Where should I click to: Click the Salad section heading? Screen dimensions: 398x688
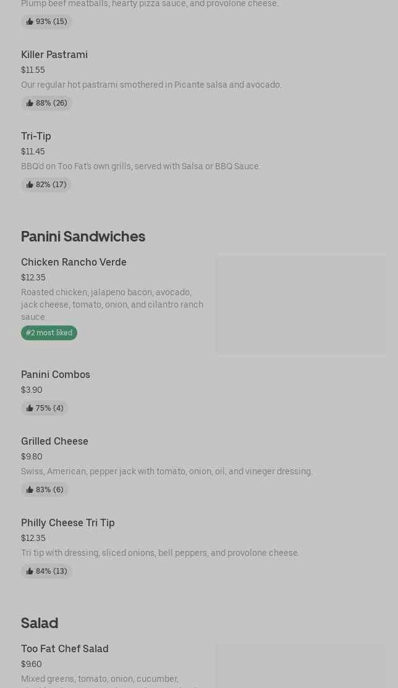click(x=40, y=623)
